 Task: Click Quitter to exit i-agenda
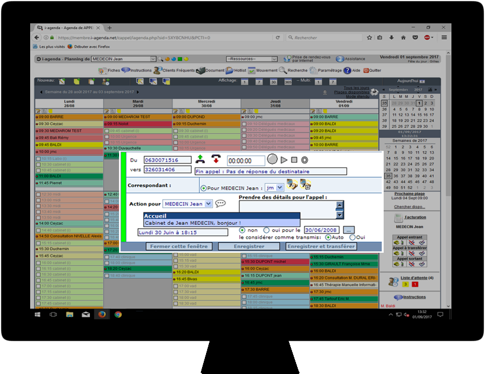pos(372,70)
